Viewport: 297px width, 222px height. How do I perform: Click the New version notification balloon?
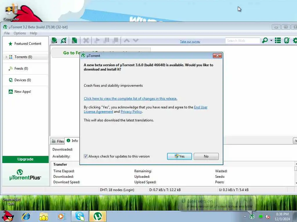217,204
